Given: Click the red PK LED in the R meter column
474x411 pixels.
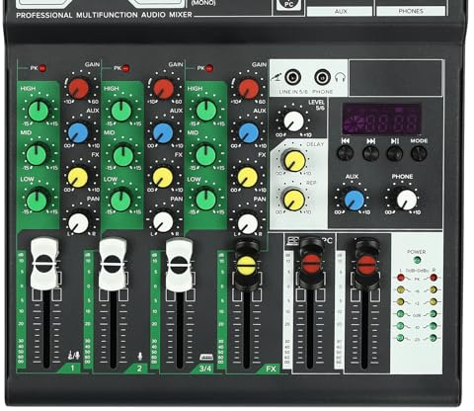Looking at the screenshot, I should tap(434, 278).
